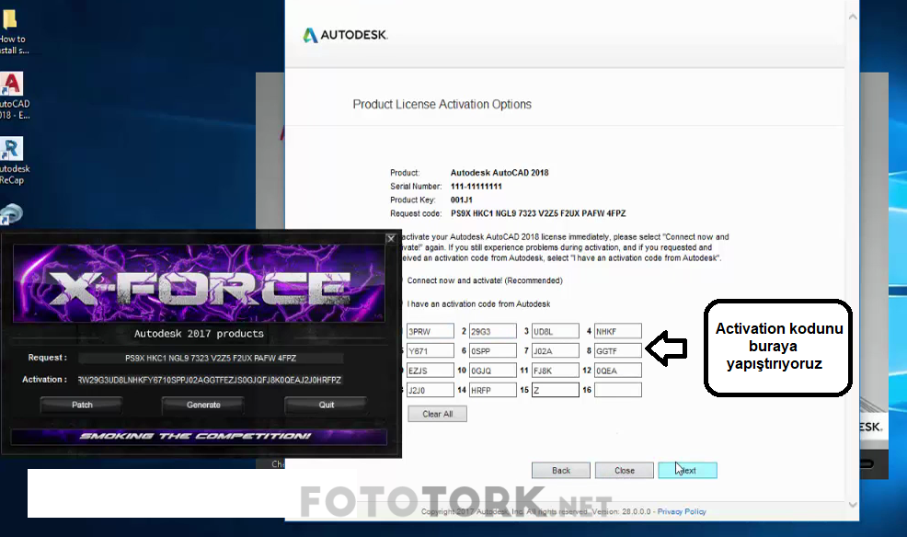Select 'I have an activation code from Autodesk' label
The image size is (907, 537).
(x=478, y=304)
